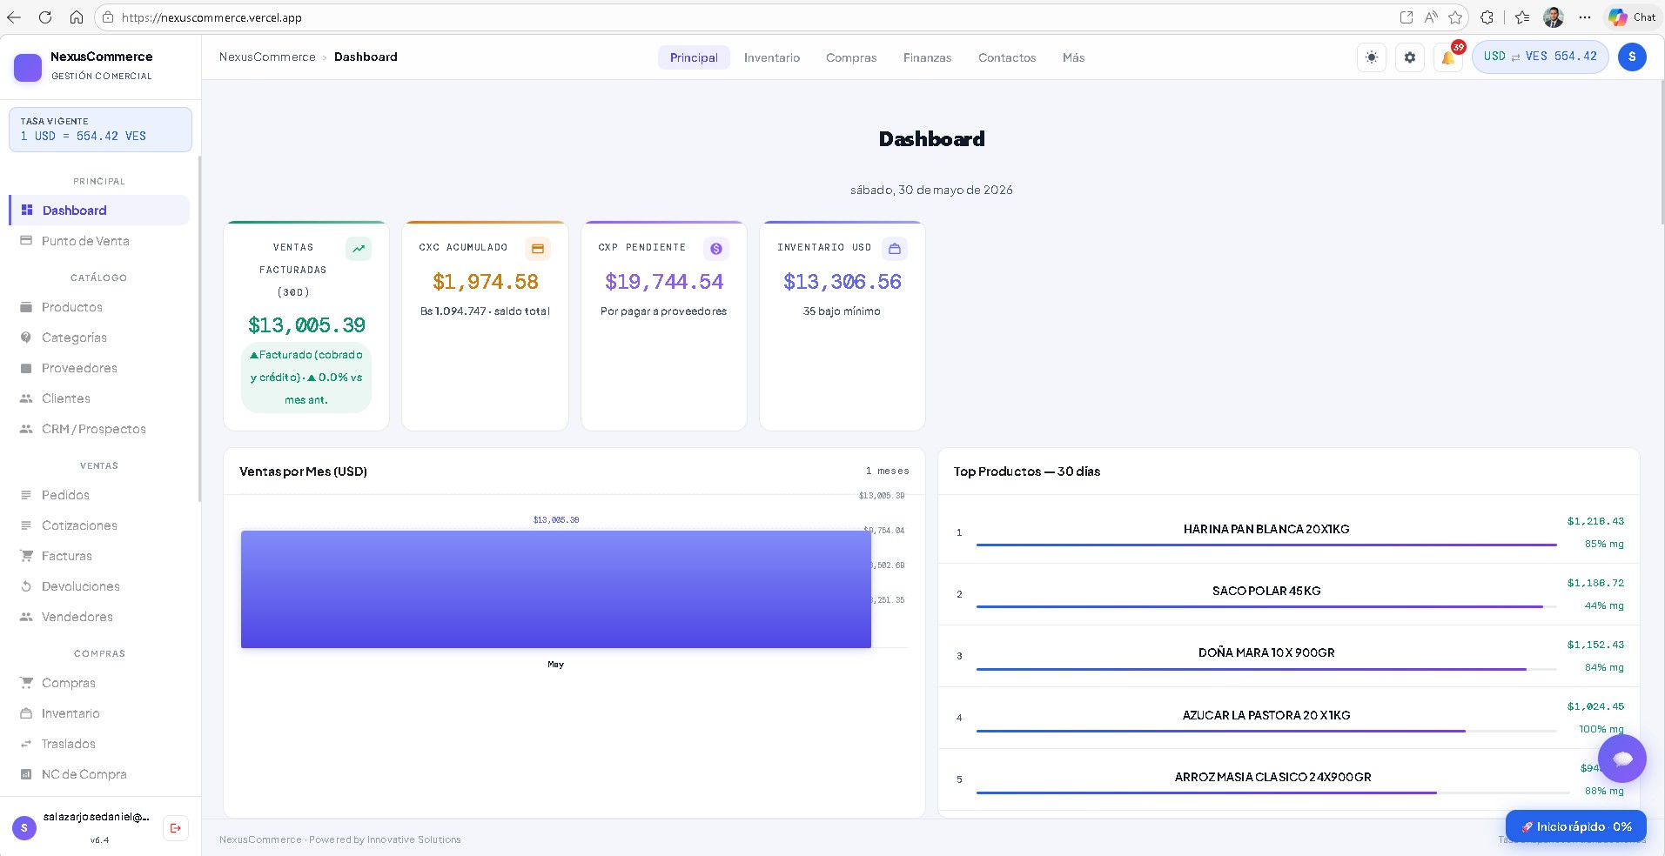Click SACO POLAR 45KG product row
This screenshot has width=1665, height=856.
tap(1289, 594)
